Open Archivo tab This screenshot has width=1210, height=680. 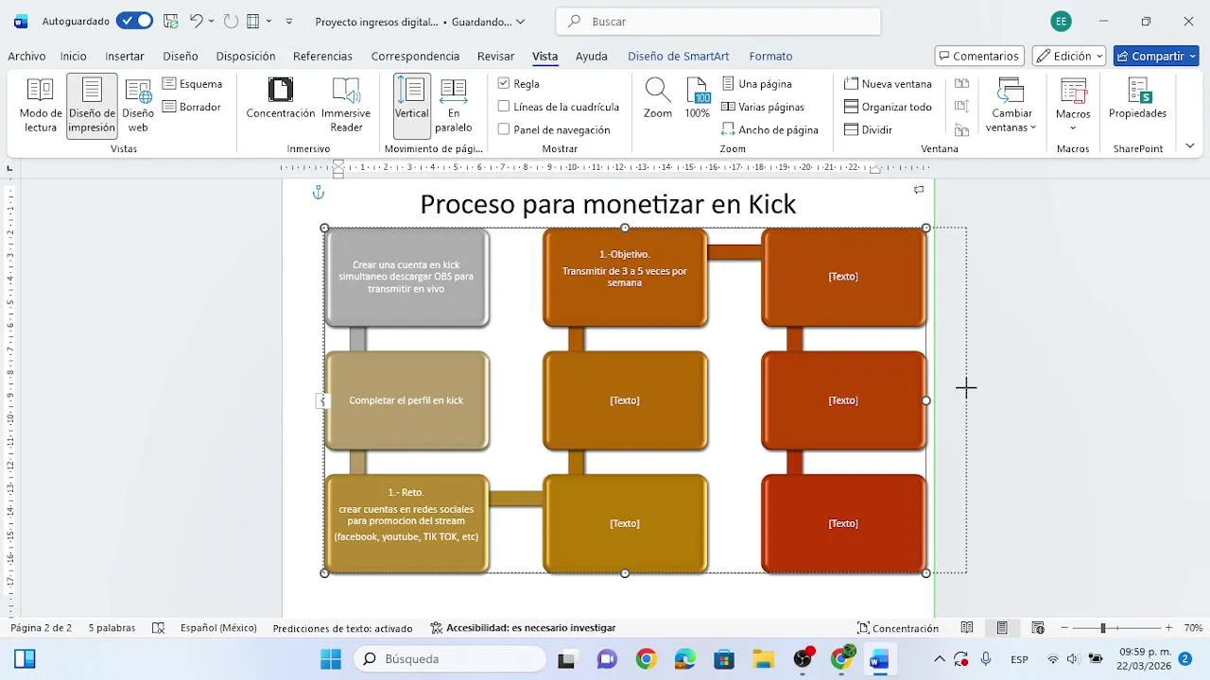pyautogui.click(x=26, y=56)
